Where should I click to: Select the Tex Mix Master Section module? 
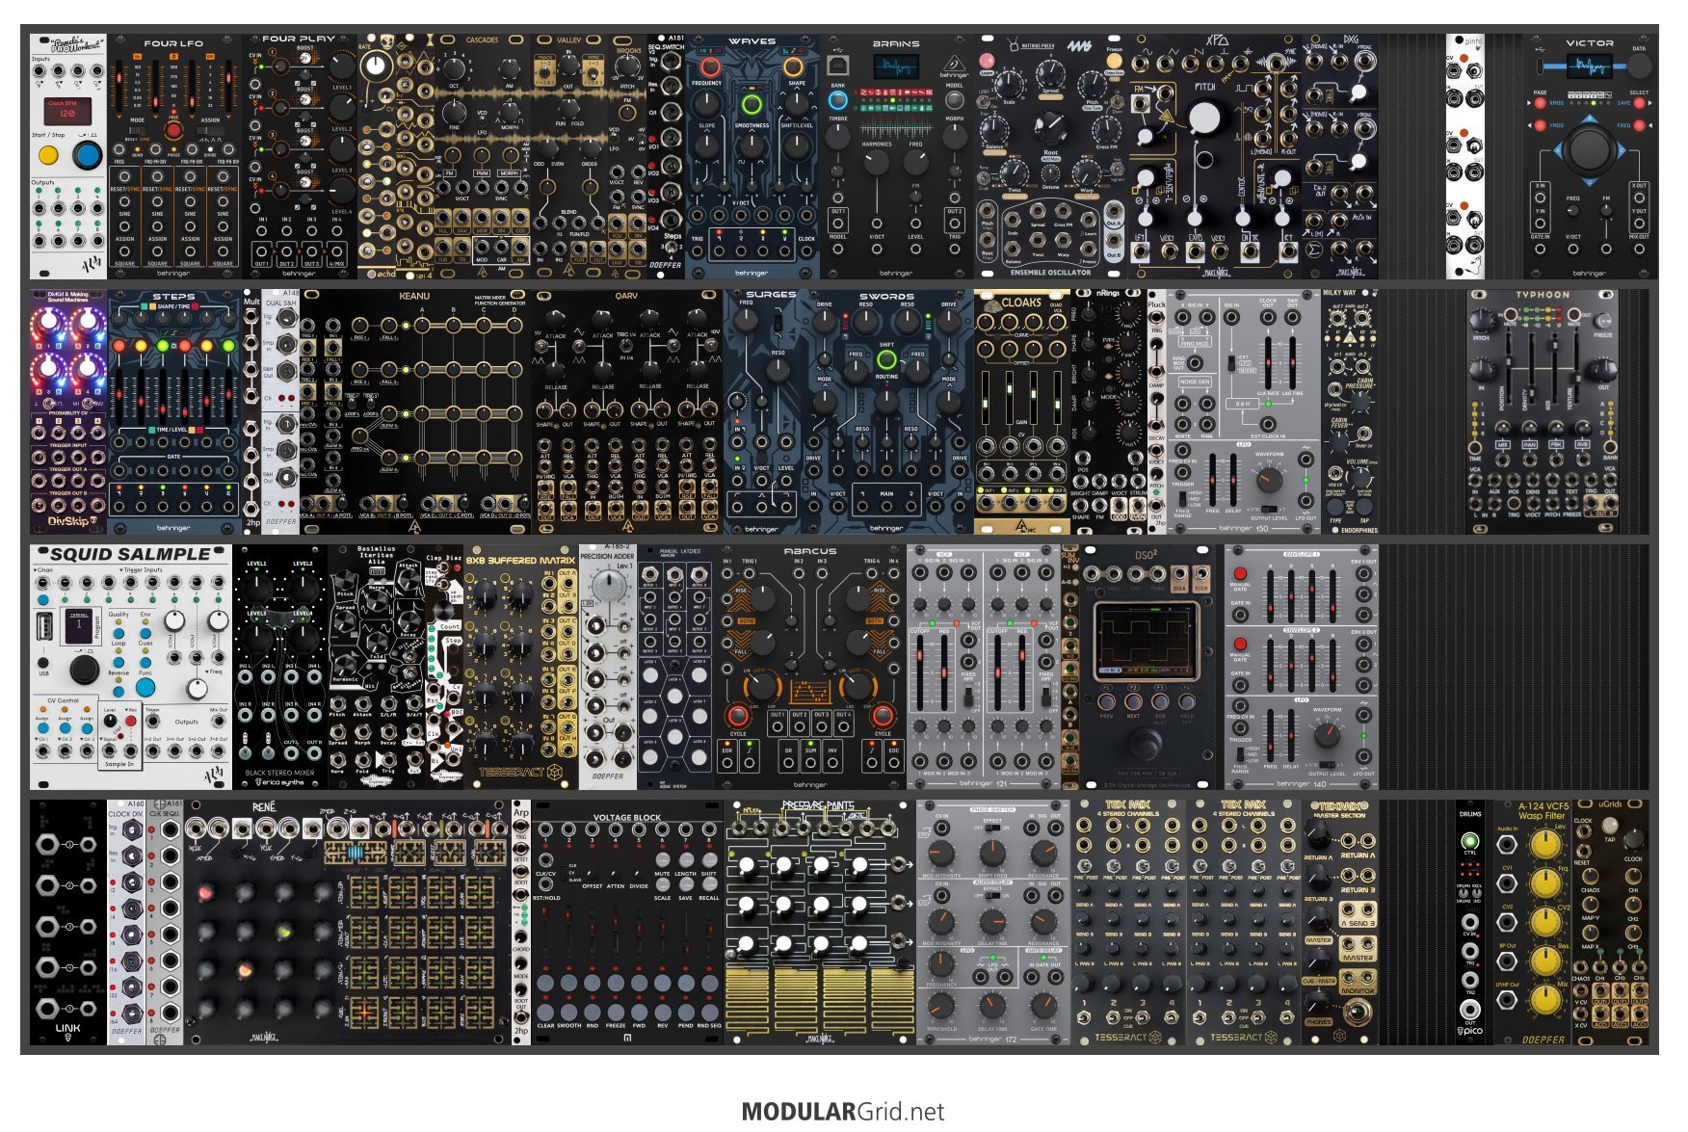[x=1340, y=922]
